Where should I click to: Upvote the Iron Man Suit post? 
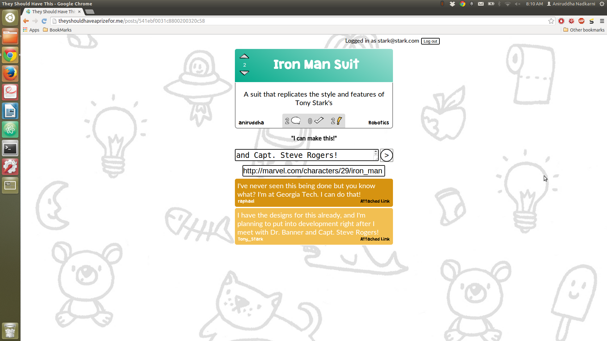(x=244, y=57)
